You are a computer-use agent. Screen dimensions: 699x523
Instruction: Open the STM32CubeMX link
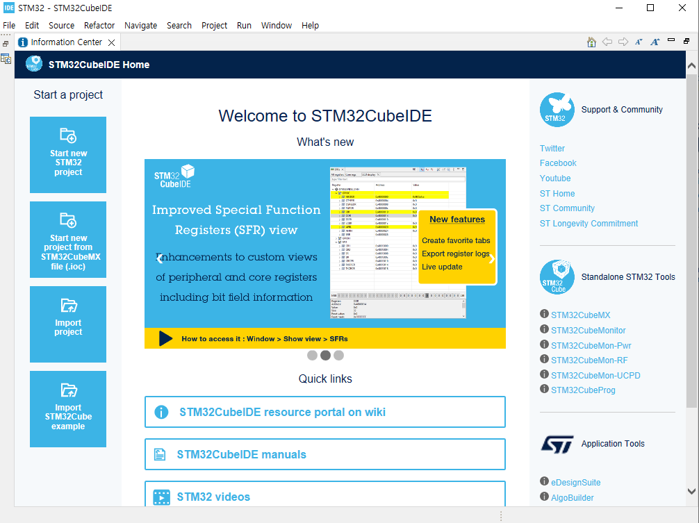[x=580, y=315]
